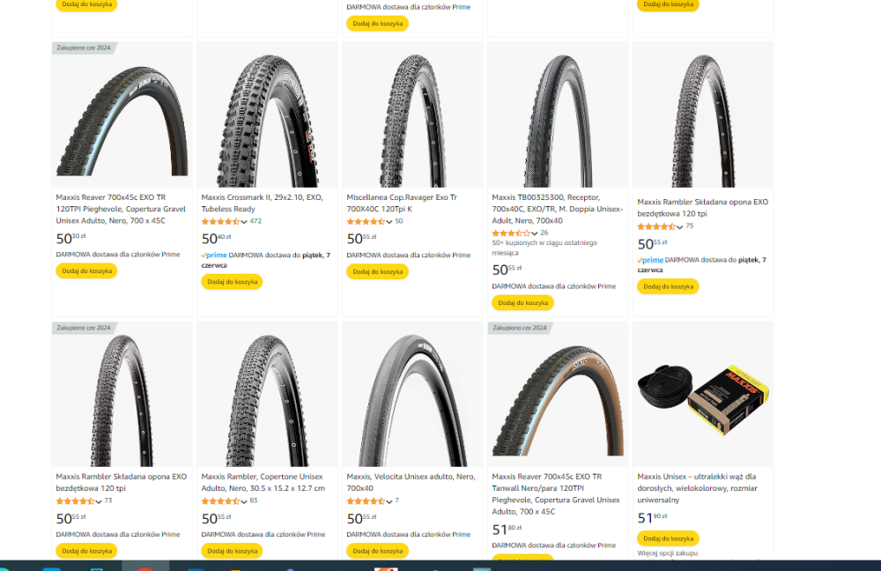Click Prime logo under Rambler with 75 reviews
The height and width of the screenshot is (571, 881).
tap(650, 260)
